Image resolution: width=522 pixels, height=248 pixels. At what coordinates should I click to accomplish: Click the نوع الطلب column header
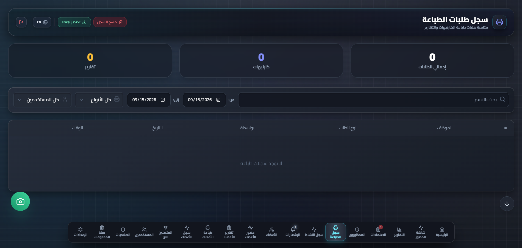pos(348,128)
